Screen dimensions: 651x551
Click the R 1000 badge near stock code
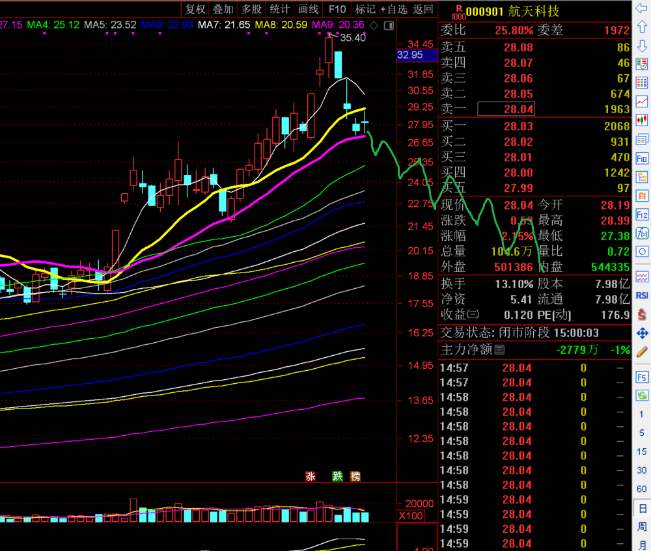coord(459,12)
